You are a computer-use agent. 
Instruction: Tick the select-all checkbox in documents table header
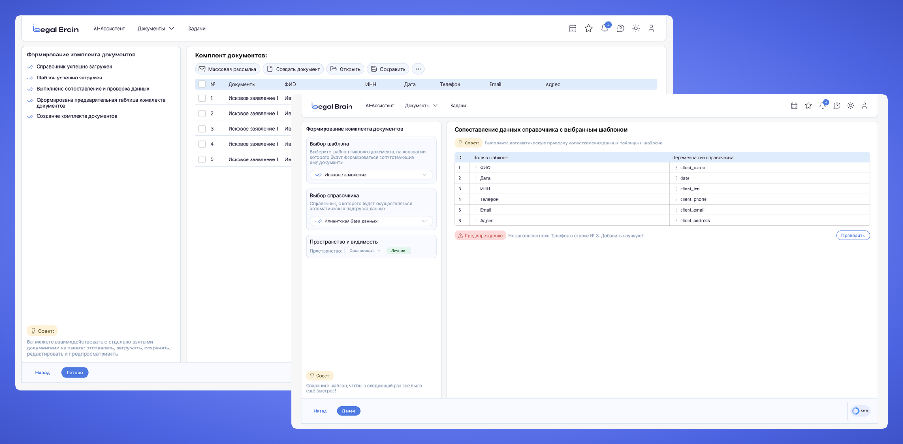202,84
